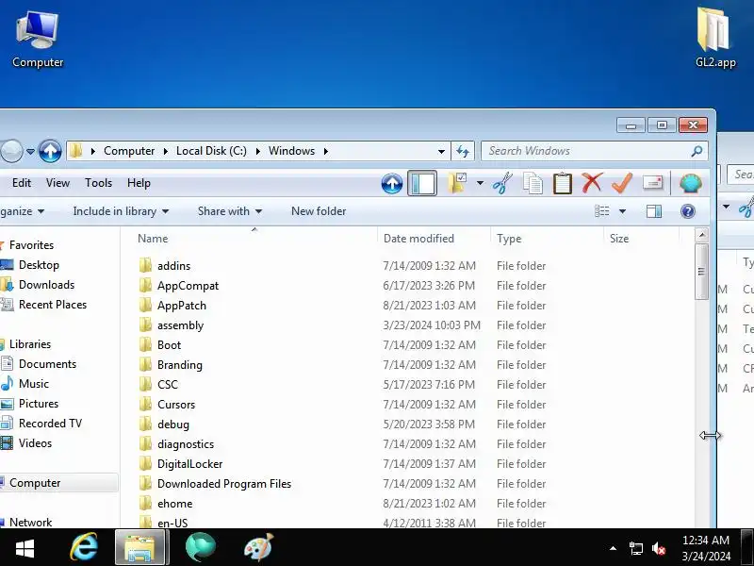
Task: Click the red X Delete icon
Action: (592, 183)
